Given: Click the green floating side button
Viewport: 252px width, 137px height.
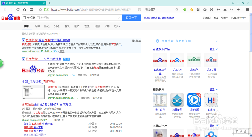Looking at the screenshot, I should (x=2, y=63).
